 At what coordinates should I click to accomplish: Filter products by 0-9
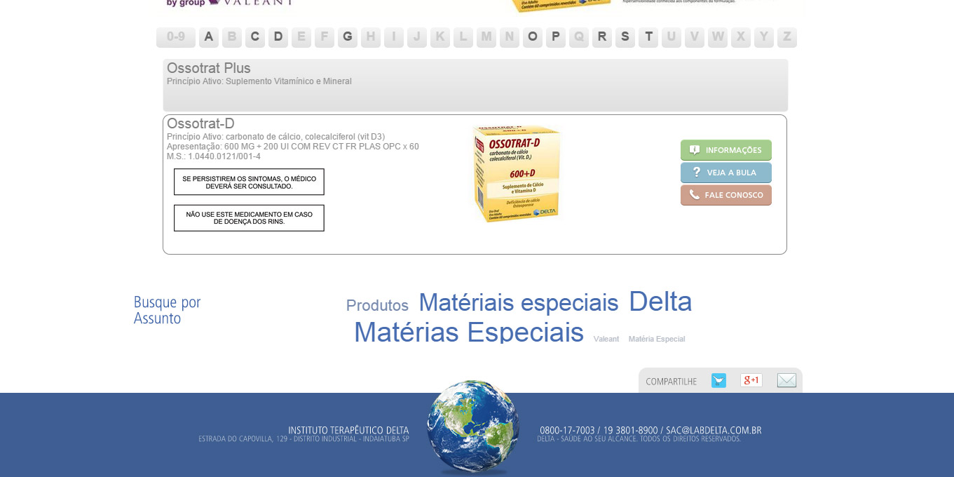pos(176,37)
